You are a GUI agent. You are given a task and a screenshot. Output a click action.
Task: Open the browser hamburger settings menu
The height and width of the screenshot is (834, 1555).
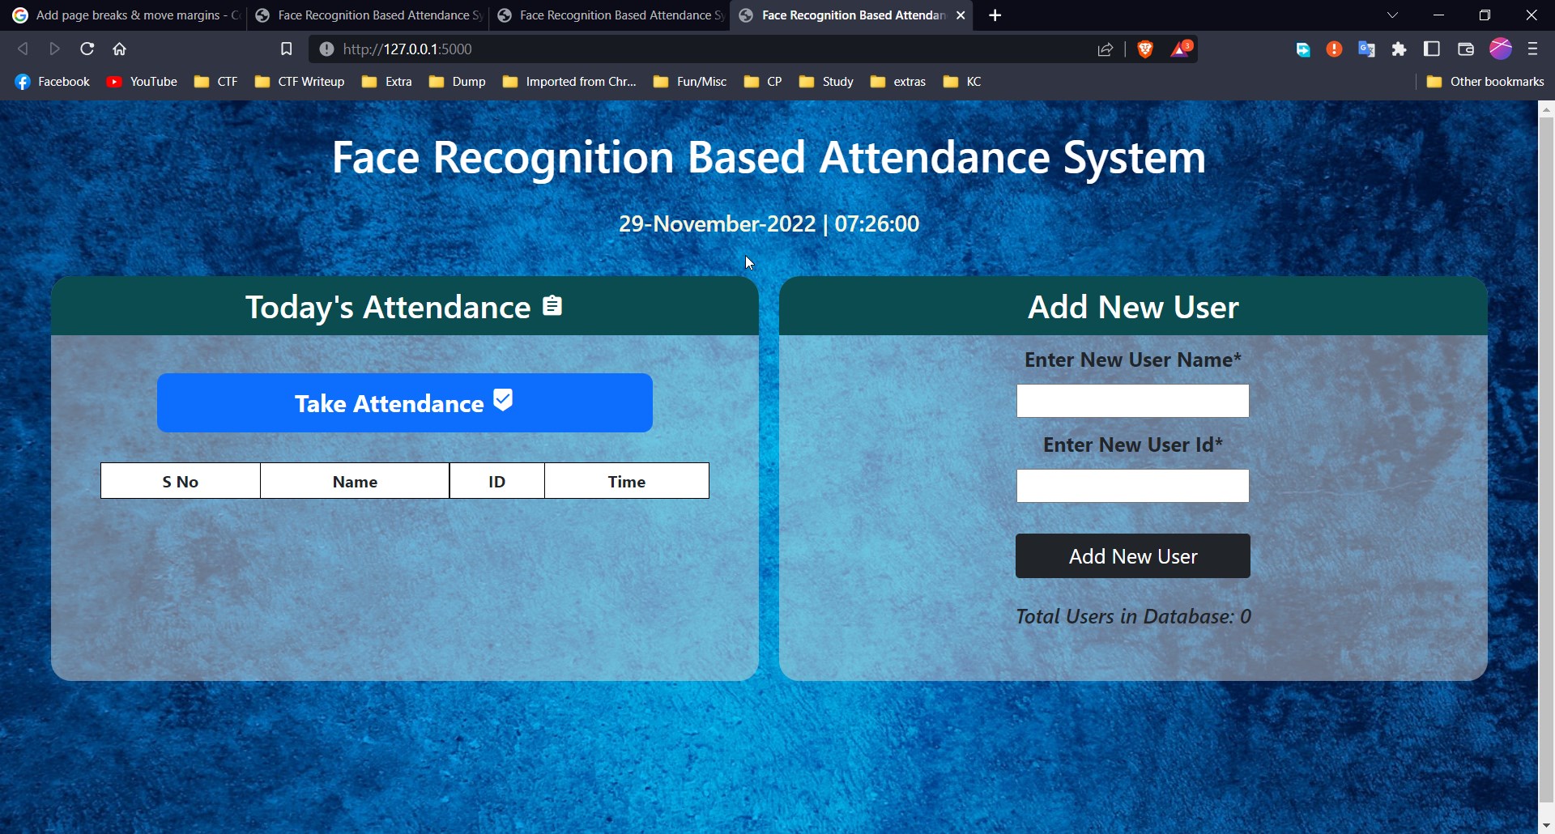(x=1532, y=49)
